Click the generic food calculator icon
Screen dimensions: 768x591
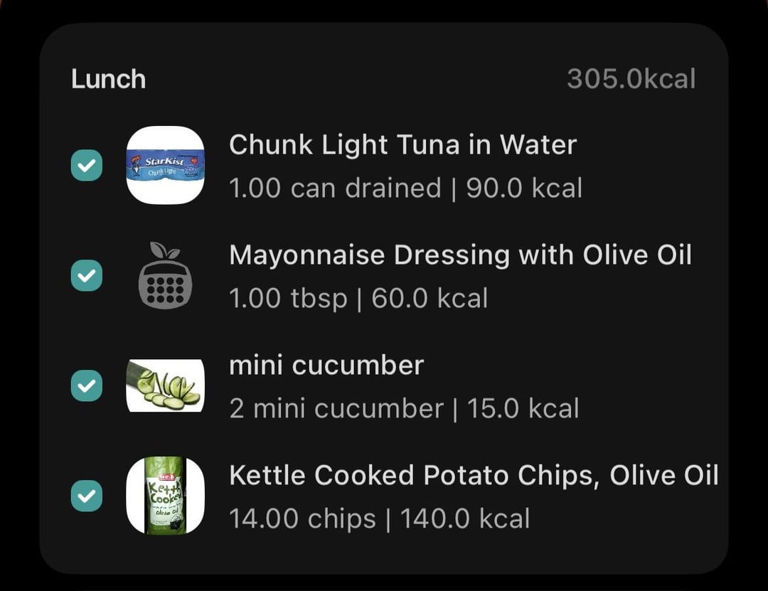coord(165,276)
